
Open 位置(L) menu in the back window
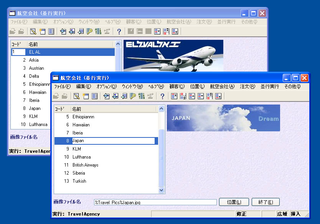tap(154, 22)
